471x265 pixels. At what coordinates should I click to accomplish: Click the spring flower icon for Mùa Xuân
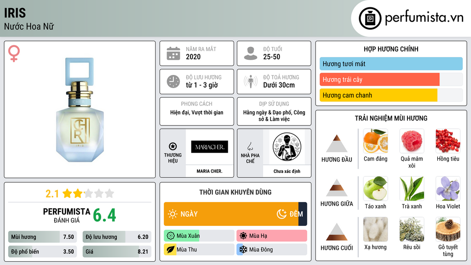pyautogui.click(x=171, y=236)
